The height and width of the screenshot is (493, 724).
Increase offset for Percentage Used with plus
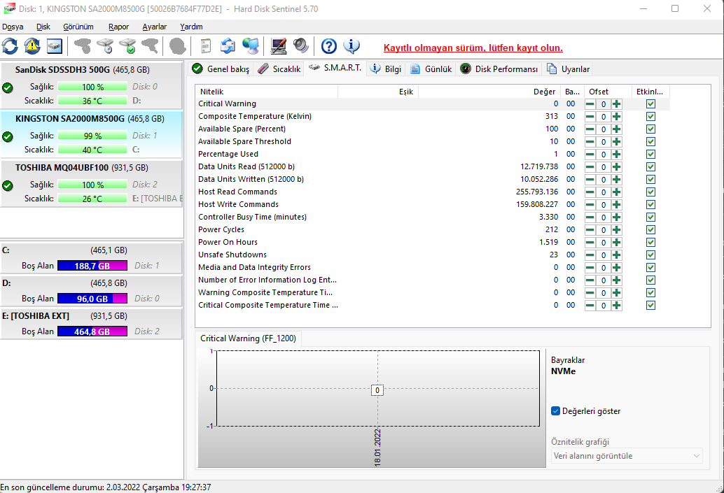pyautogui.click(x=616, y=154)
